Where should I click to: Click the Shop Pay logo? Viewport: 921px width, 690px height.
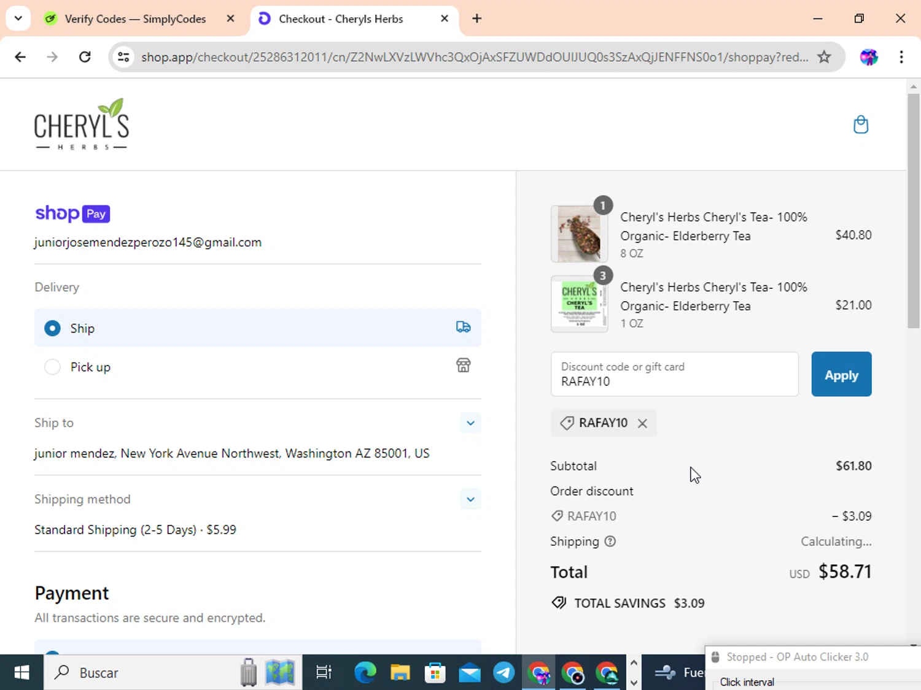point(72,213)
